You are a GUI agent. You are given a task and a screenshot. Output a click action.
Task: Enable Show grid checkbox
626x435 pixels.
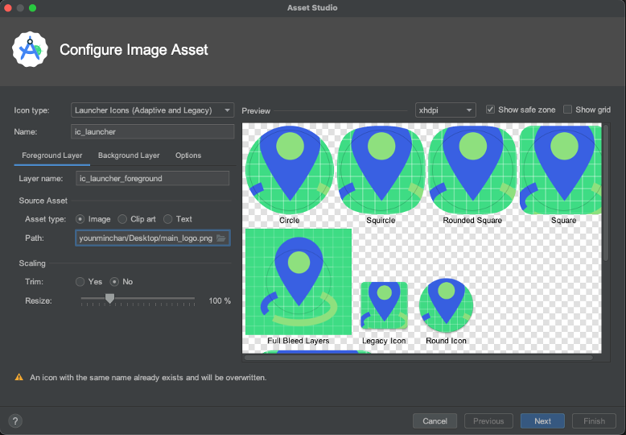(x=568, y=110)
